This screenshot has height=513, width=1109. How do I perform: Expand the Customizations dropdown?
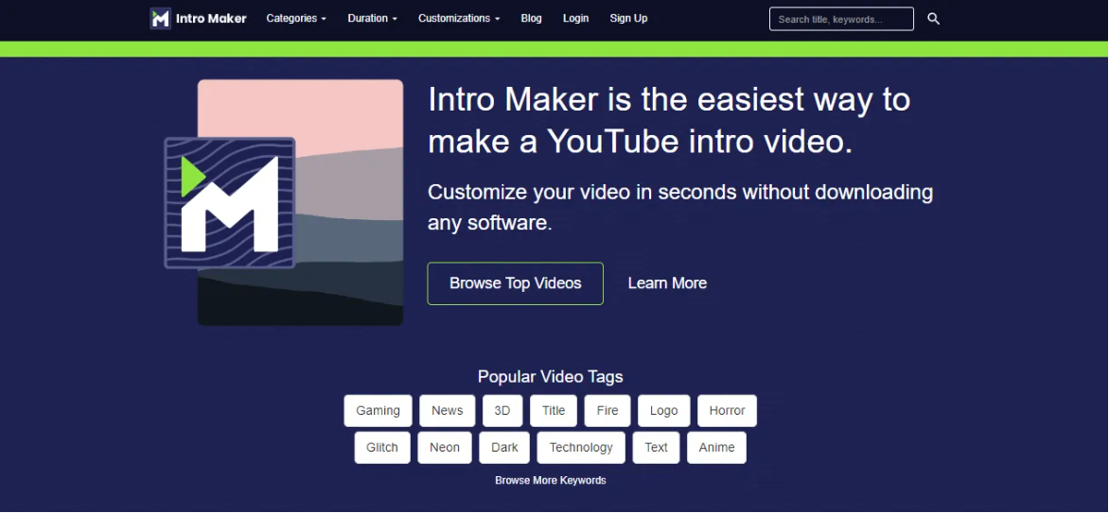459,18
